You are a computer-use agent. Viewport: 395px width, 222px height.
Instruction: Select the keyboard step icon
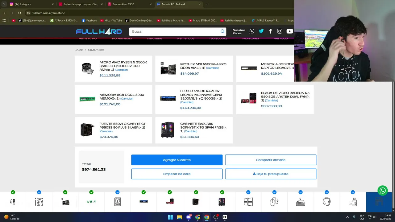[301, 202]
